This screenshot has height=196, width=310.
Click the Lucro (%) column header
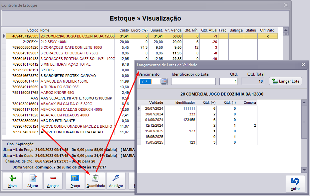click(x=140, y=30)
